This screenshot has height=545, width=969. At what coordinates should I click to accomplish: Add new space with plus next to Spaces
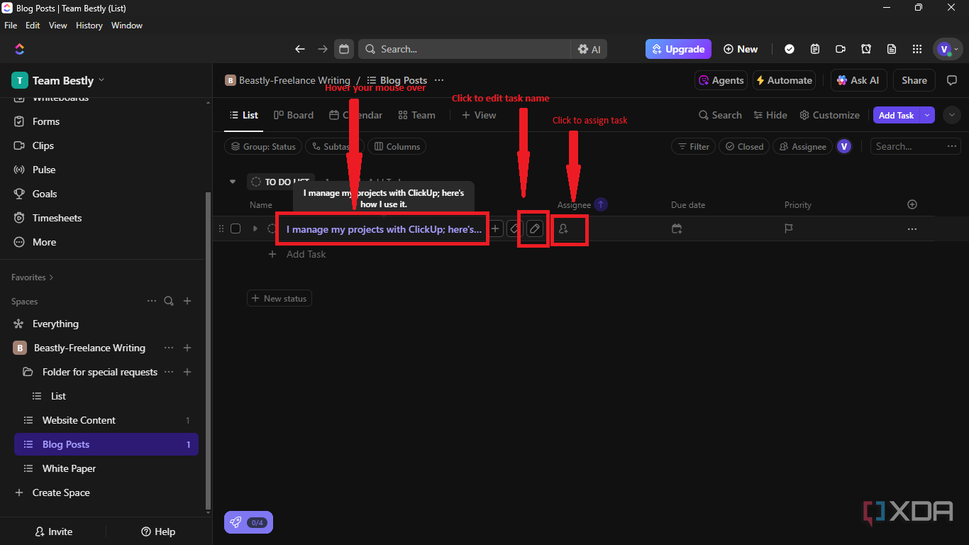point(187,301)
